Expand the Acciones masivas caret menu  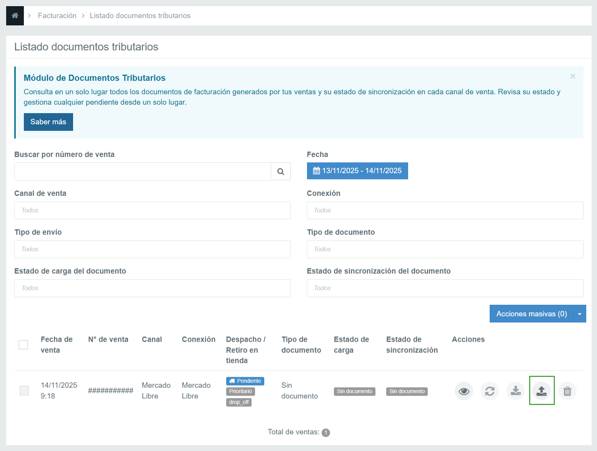click(580, 314)
